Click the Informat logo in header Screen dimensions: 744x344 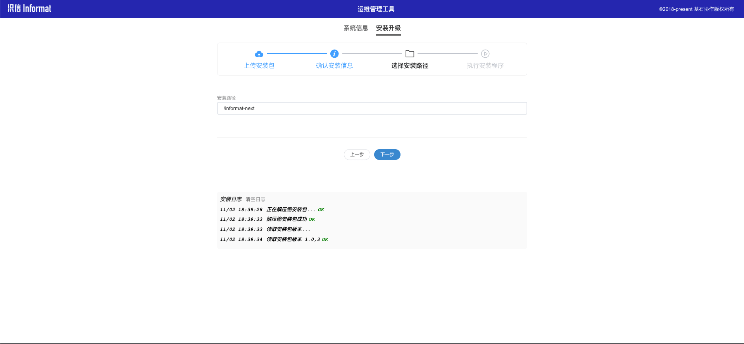pyautogui.click(x=29, y=9)
